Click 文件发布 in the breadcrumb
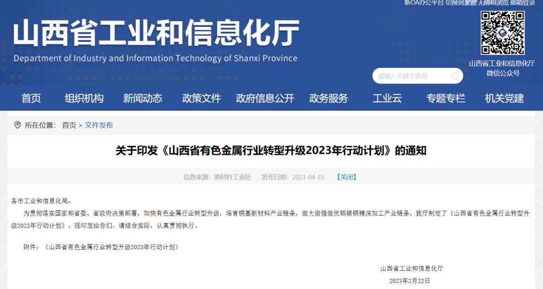Image resolution: width=543 pixels, height=289 pixels. (99, 125)
